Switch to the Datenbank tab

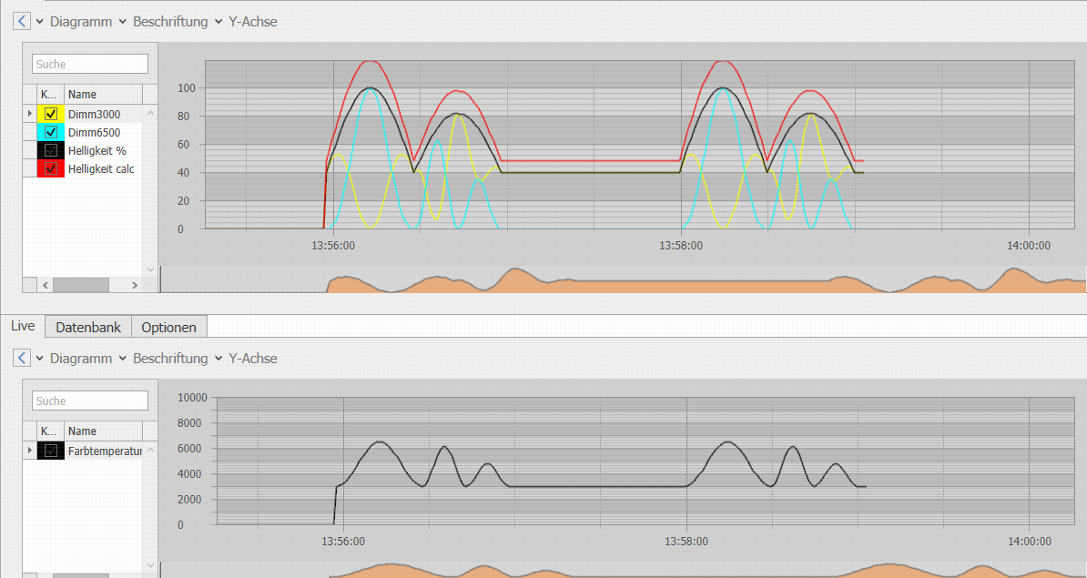88,327
